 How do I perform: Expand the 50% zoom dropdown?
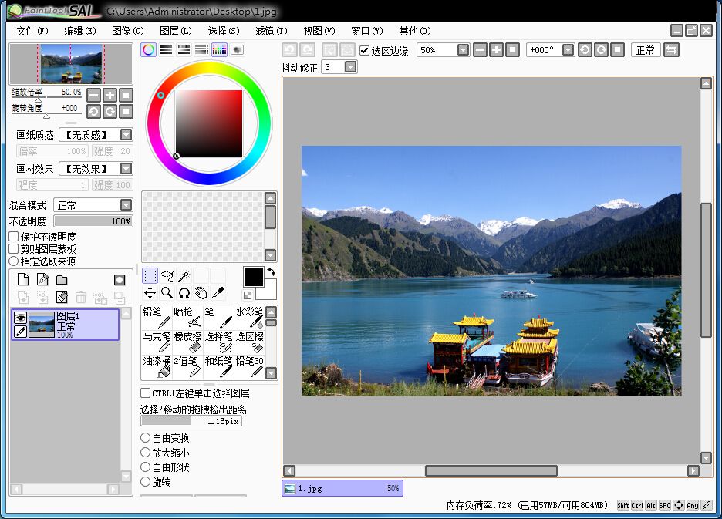click(463, 50)
